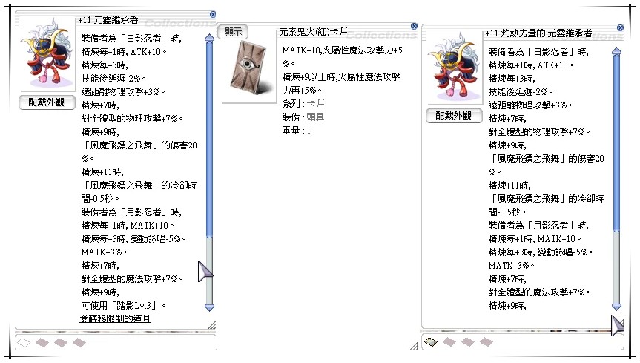The image size is (640, 363).
Task: Click "精煉每+1時, MATK+10" in +11 元靈繼承者 window
Action: 128,225
